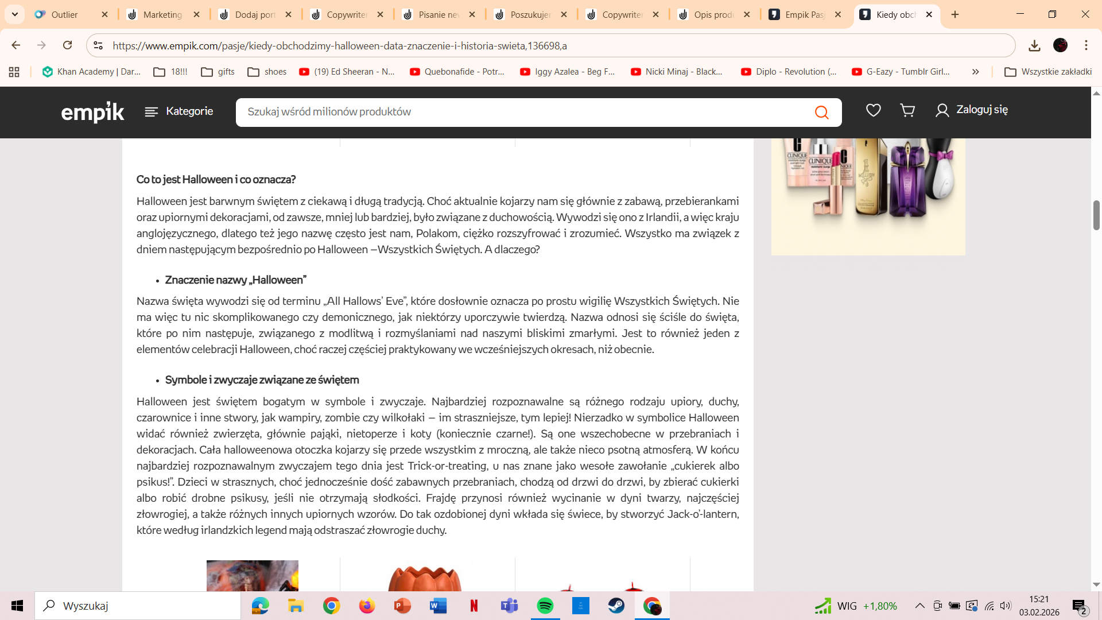Viewport: 1102px width, 620px height.
Task: Open the wishlist heart icon
Action: (873, 110)
